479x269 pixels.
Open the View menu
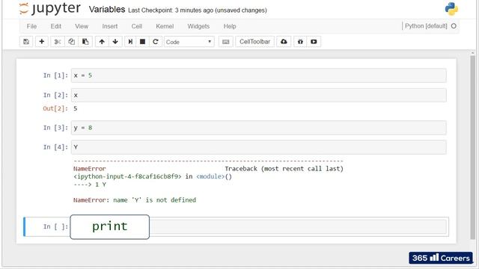pos(82,26)
